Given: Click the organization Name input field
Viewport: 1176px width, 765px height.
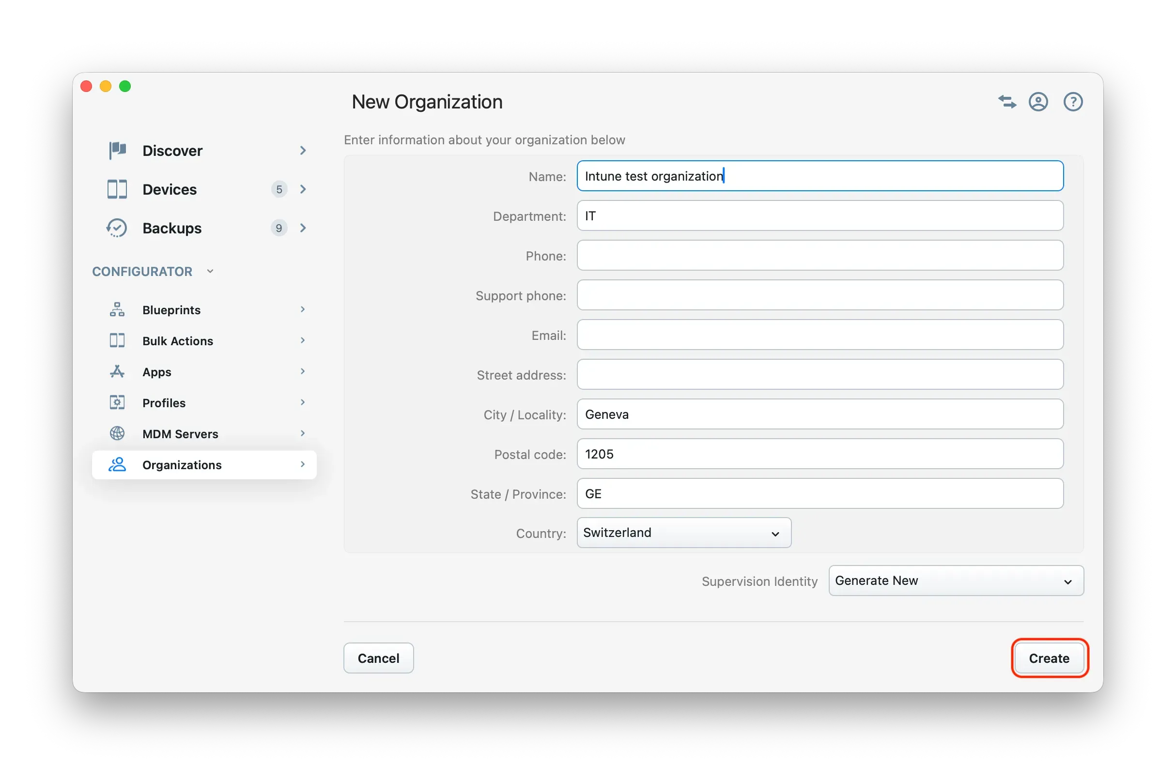Looking at the screenshot, I should [x=819, y=176].
